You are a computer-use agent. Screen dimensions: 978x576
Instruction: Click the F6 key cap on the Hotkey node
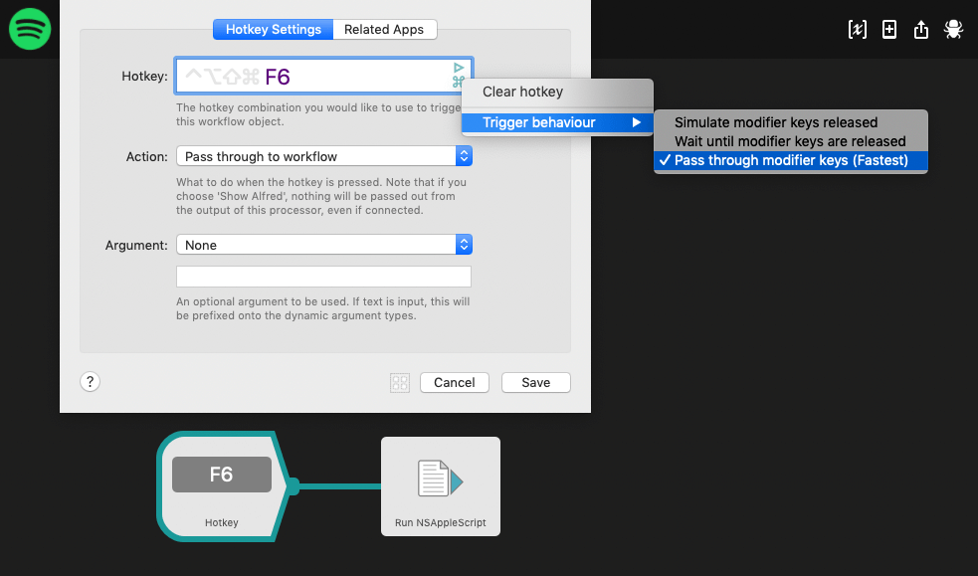point(220,475)
